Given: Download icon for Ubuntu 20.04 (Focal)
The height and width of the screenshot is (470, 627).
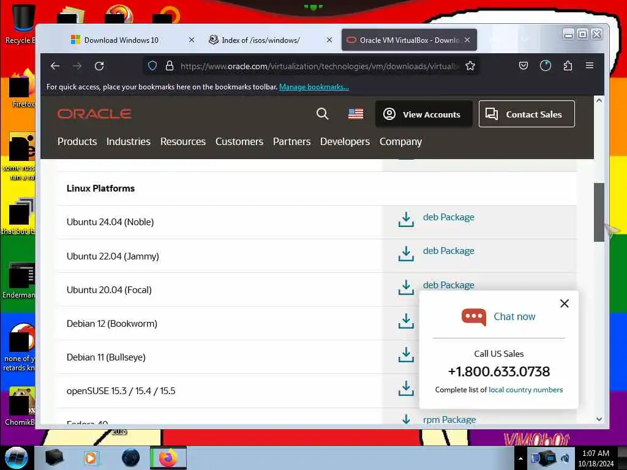Looking at the screenshot, I should pyautogui.click(x=406, y=287).
